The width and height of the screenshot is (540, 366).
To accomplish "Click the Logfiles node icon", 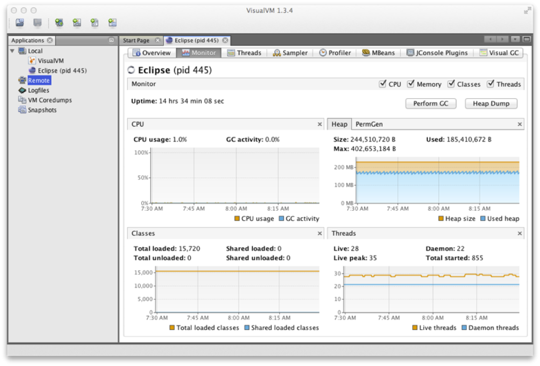I will point(22,90).
